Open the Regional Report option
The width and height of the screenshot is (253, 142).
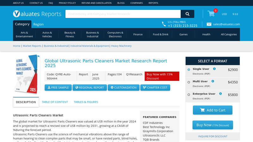(x=90, y=88)
